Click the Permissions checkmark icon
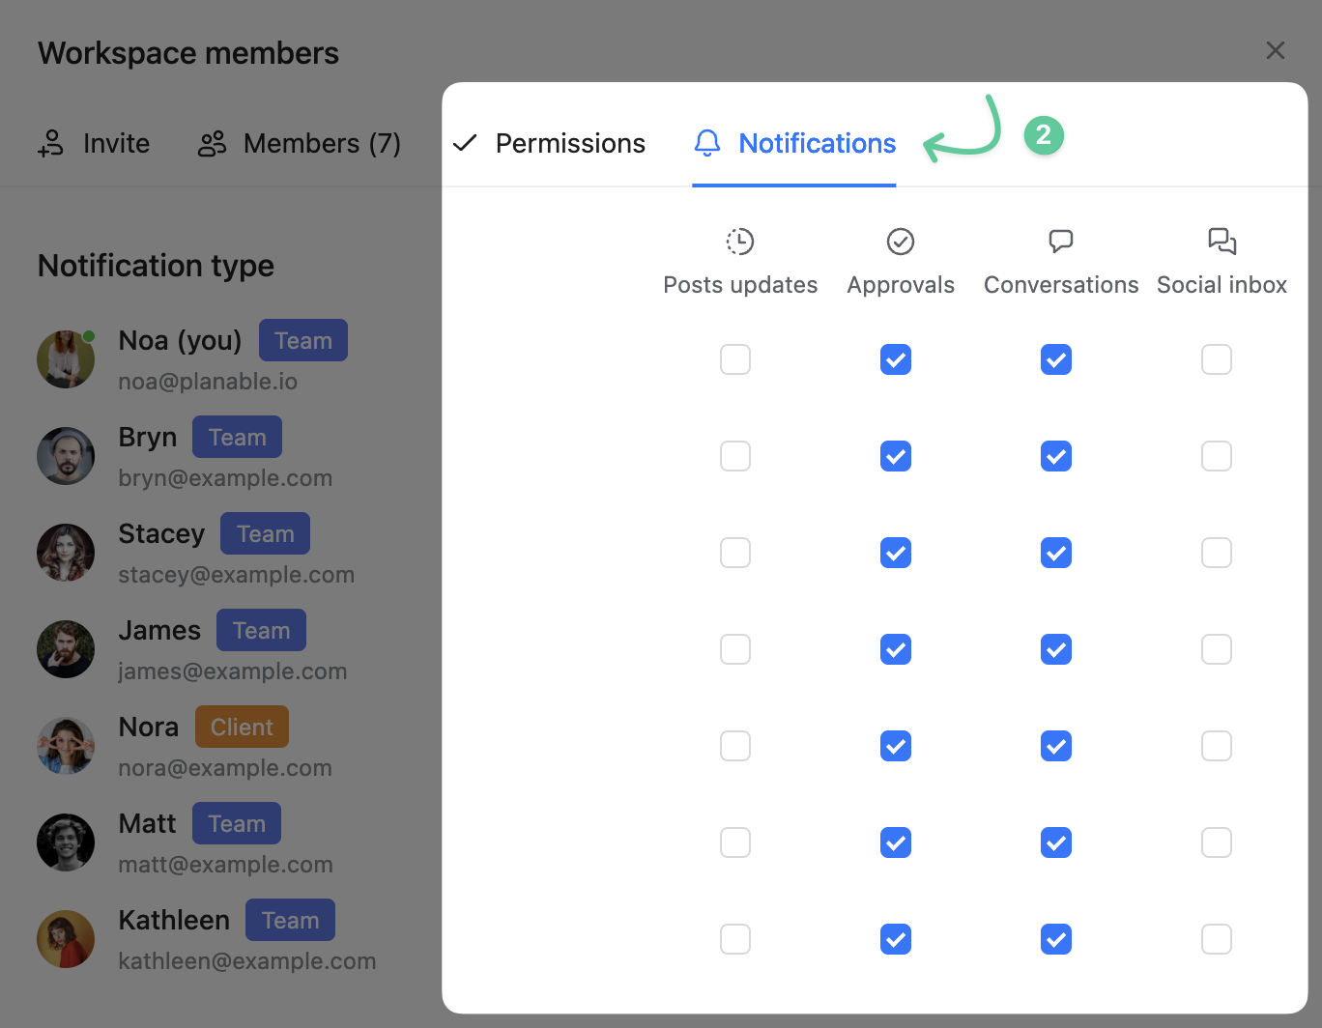 (x=465, y=143)
